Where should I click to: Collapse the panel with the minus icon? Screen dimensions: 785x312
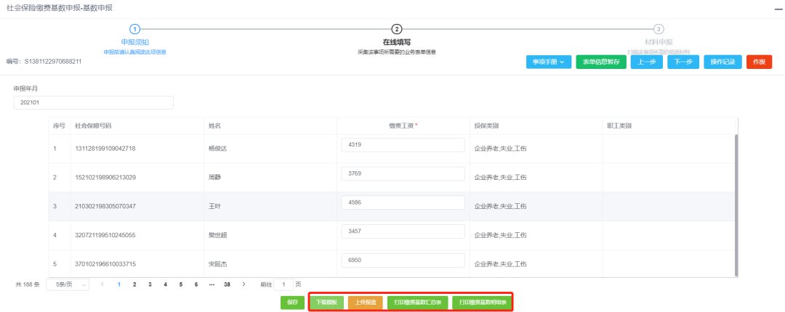click(775, 7)
